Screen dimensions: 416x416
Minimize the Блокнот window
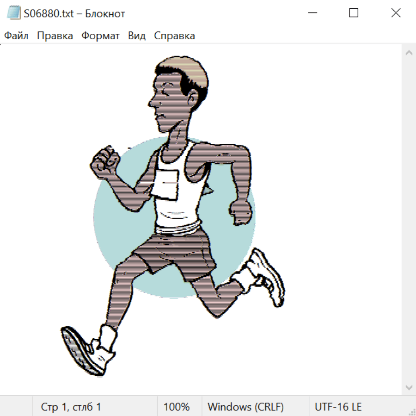312,13
